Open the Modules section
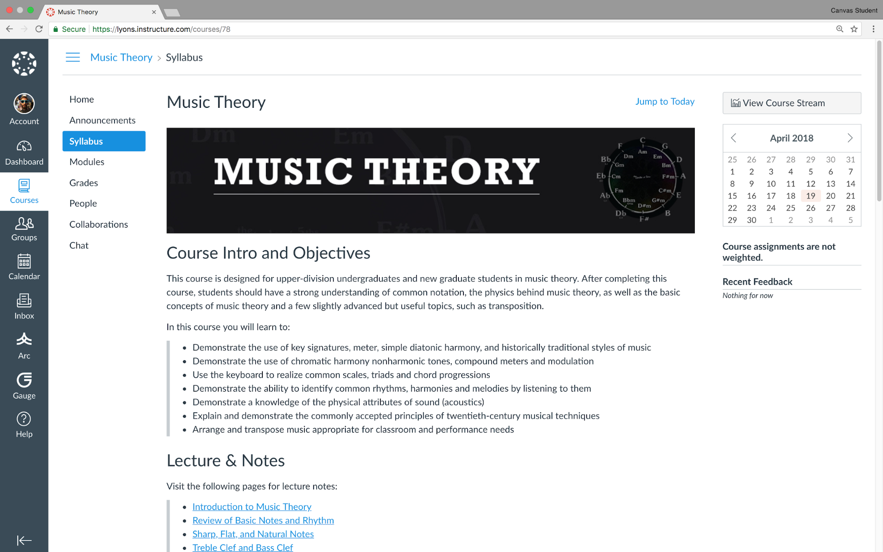The width and height of the screenshot is (883, 552). click(87, 161)
